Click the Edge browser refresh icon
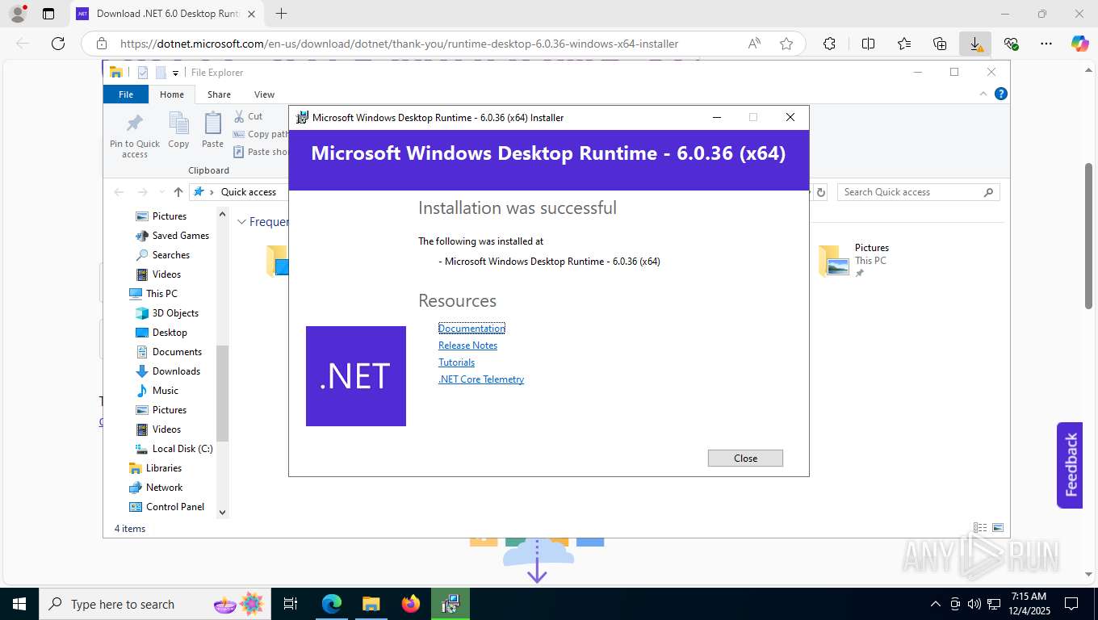Image resolution: width=1098 pixels, height=620 pixels. 58,44
